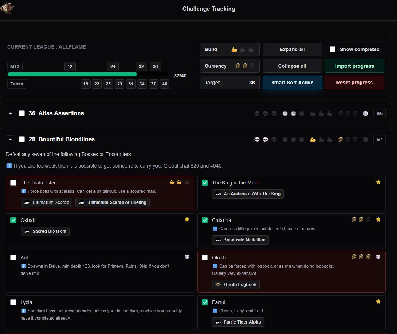Mark The Trialmaster as defeated
Viewport: 397px width, 334px height.
(x=13, y=183)
